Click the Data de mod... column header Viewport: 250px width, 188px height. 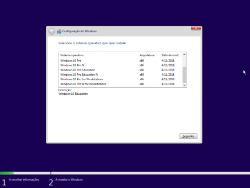(x=171, y=55)
